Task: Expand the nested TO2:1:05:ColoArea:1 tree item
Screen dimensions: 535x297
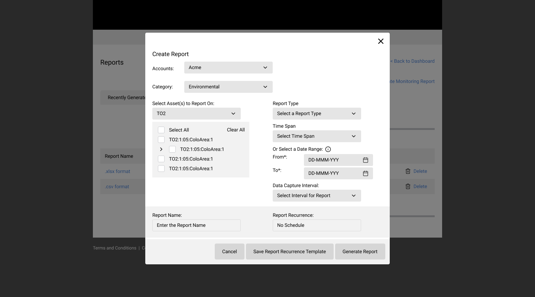Action: pyautogui.click(x=161, y=149)
